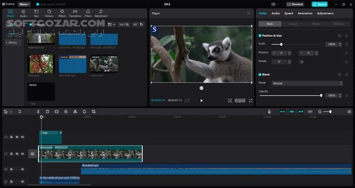Click the player snapshot focus icon
355x188 pixels.
point(230,101)
